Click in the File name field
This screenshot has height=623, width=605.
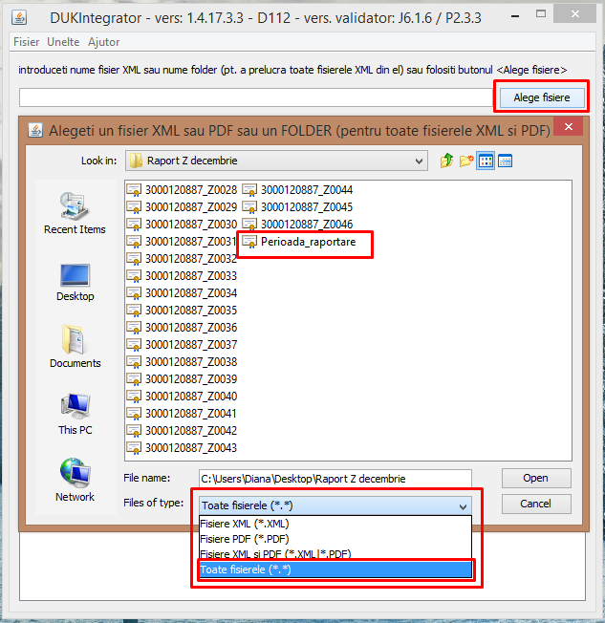[335, 479]
